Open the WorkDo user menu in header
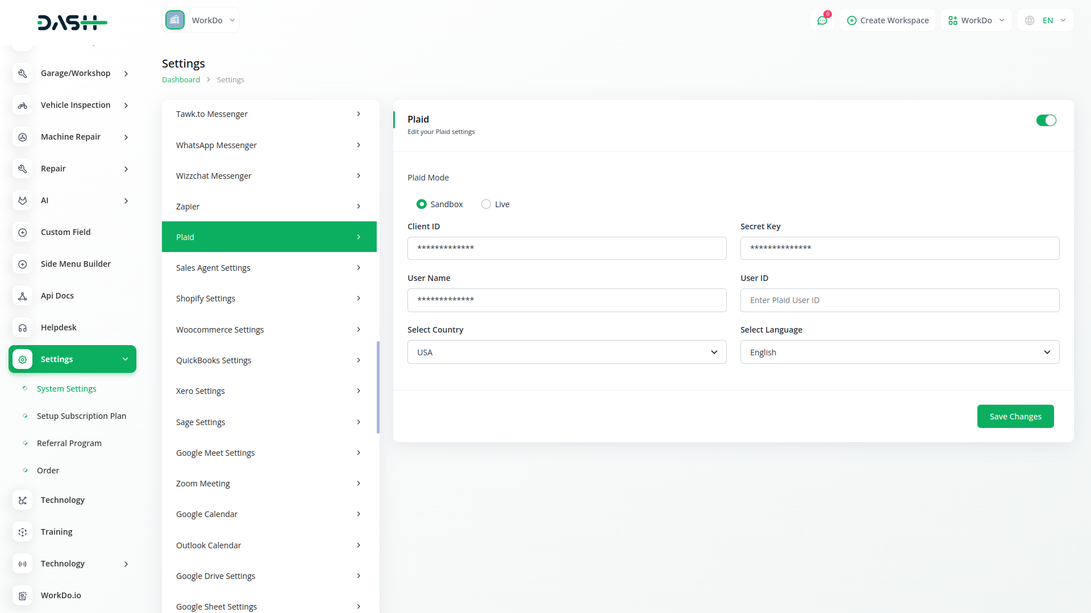The height and width of the screenshot is (613, 1091). point(976,20)
